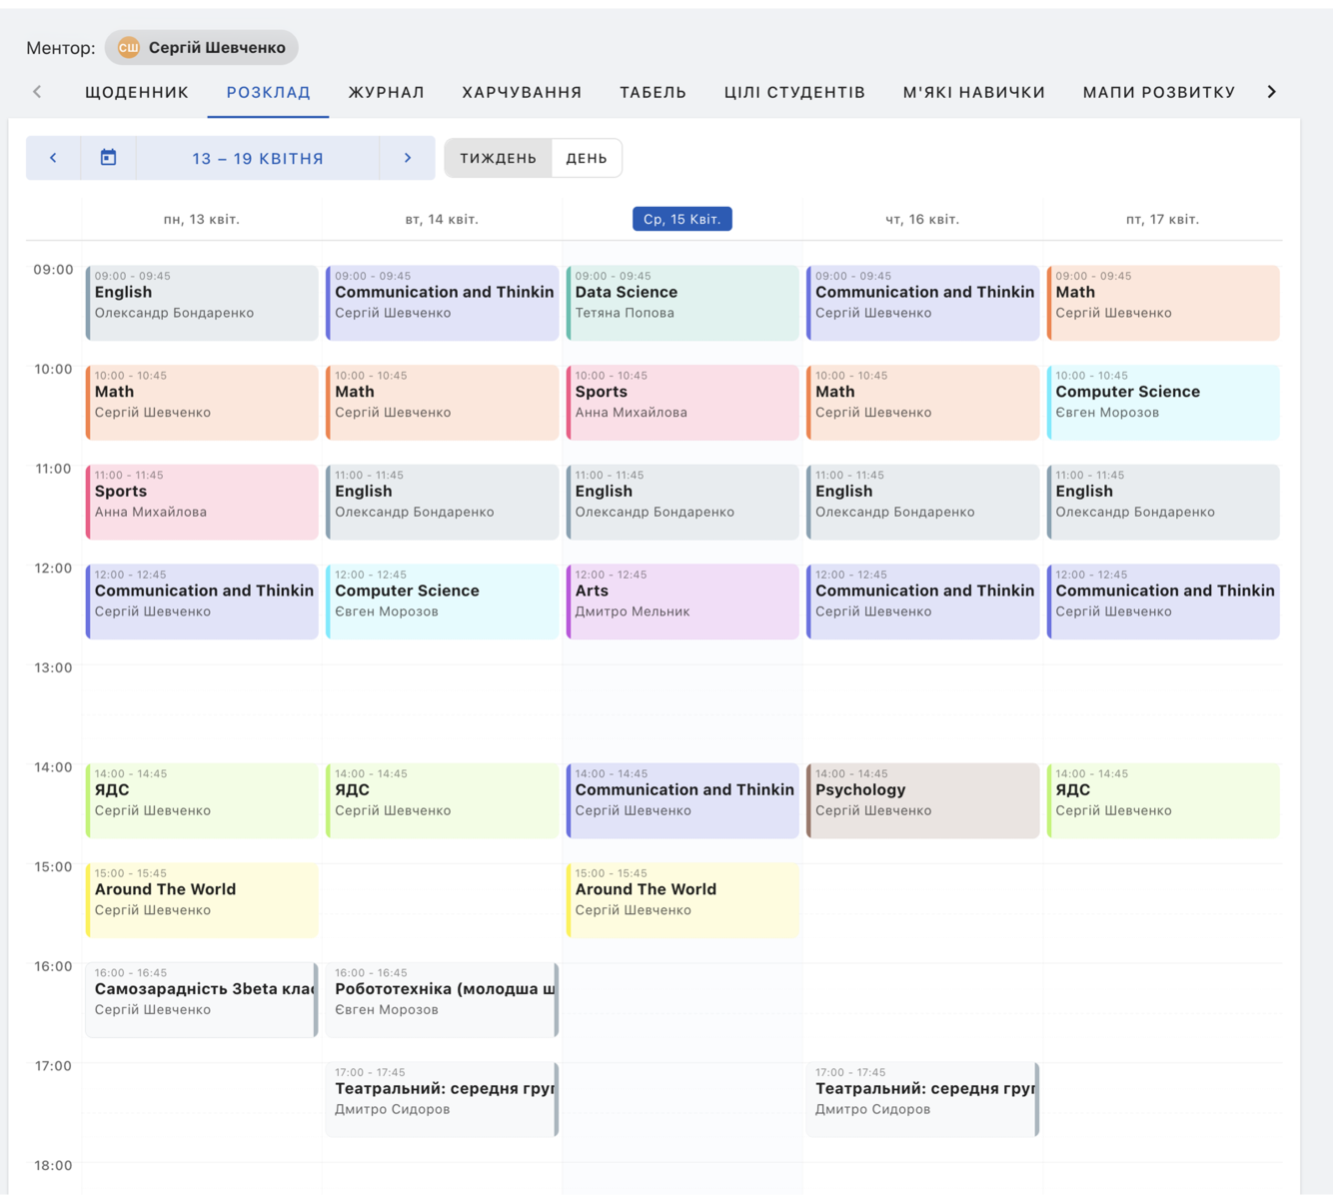This screenshot has height=1203, width=1333.
Task: Open the РОЗКЛАД tab
Action: (x=268, y=92)
